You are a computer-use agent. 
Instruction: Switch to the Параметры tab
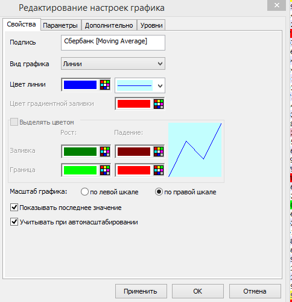(60, 25)
